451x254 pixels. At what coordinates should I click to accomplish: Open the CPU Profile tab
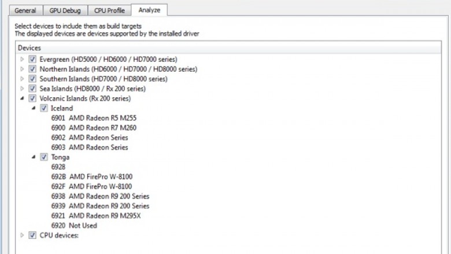tap(109, 10)
